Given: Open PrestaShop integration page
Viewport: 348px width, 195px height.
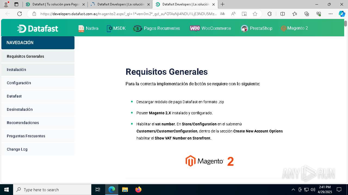Looking at the screenshot, I should [x=261, y=28].
